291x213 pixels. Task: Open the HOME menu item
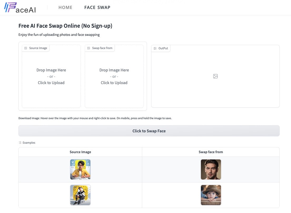tap(65, 7)
